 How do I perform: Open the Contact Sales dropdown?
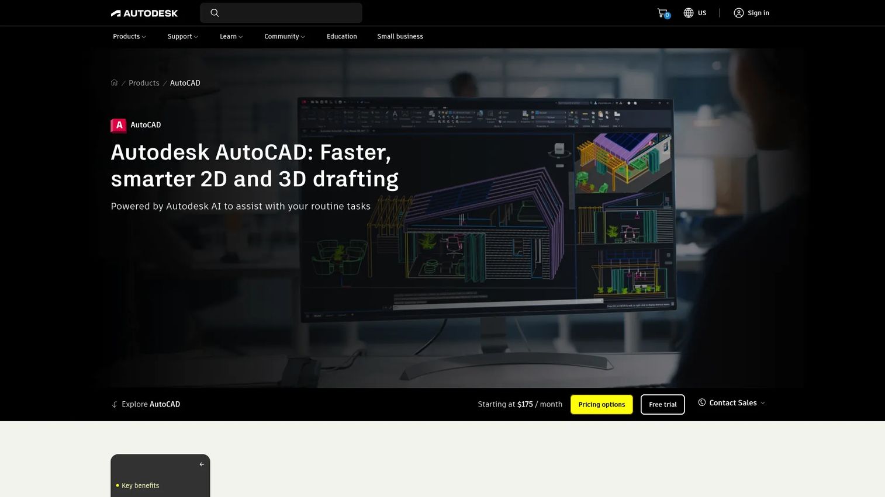click(732, 403)
